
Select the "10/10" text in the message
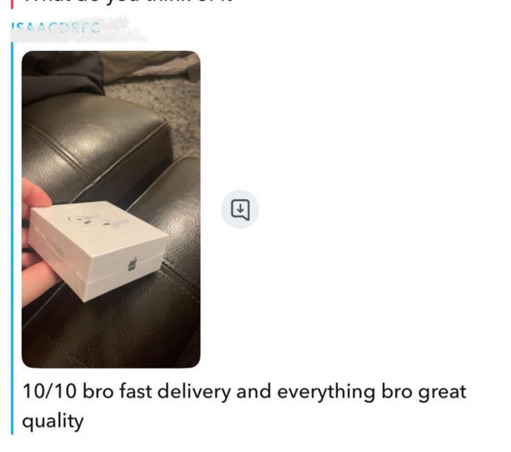[49, 391]
